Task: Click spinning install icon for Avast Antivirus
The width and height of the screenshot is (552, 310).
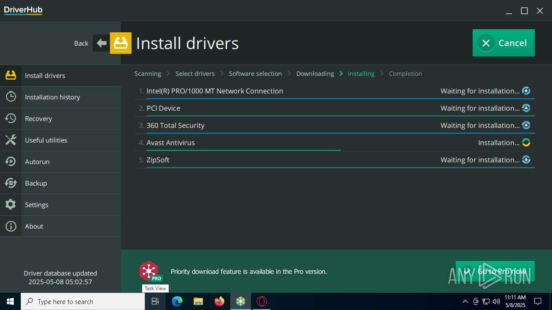Action: [526, 143]
